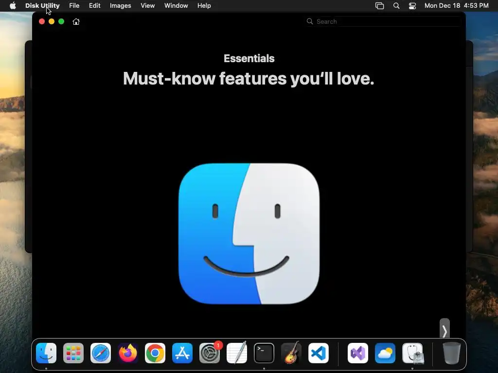The height and width of the screenshot is (373, 498).
Task: Launch Firefox from the Dock
Action: 128,353
